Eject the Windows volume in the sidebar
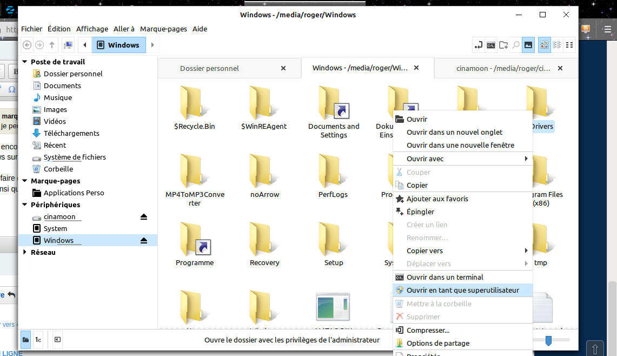 point(144,241)
